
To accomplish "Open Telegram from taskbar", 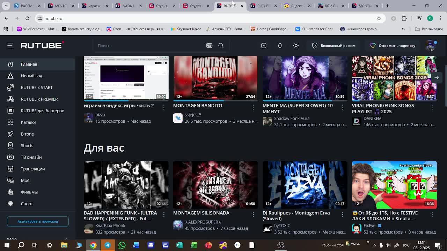I will coord(107,245).
